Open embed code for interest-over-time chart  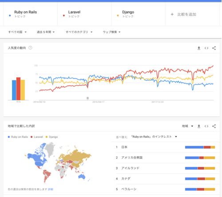point(206,48)
